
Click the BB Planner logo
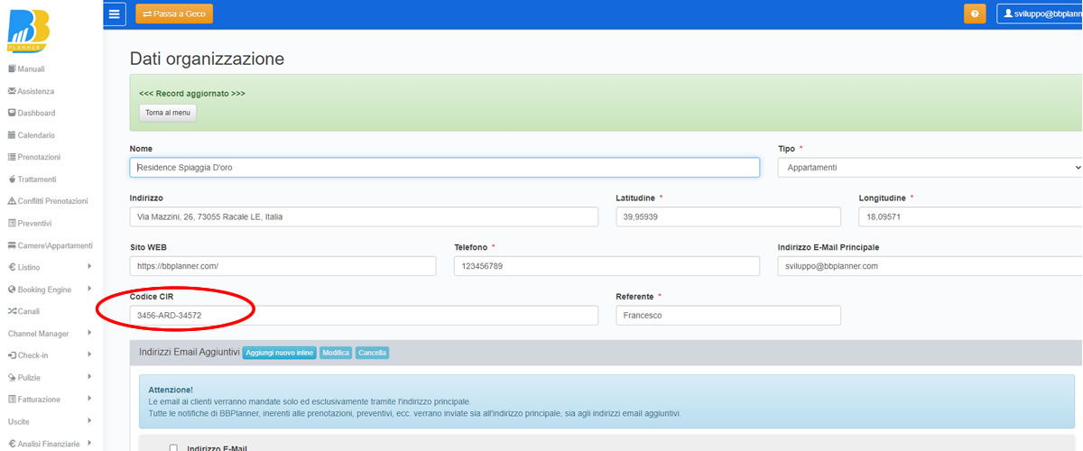[28, 29]
